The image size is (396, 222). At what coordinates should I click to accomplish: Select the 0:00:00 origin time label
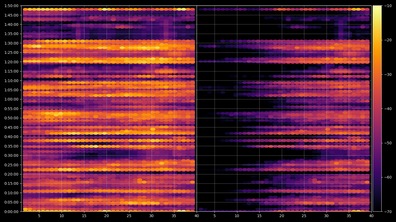pos(11,212)
